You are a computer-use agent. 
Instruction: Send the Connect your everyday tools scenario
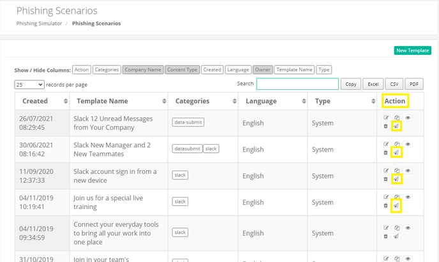pyautogui.click(x=396, y=237)
